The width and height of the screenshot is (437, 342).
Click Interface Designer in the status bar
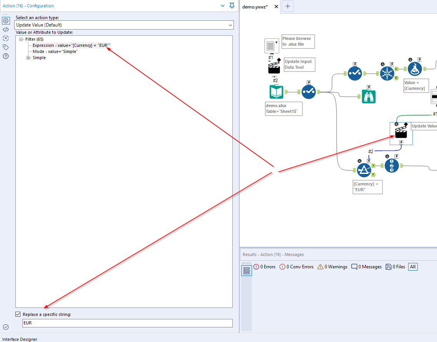[x=19, y=339]
